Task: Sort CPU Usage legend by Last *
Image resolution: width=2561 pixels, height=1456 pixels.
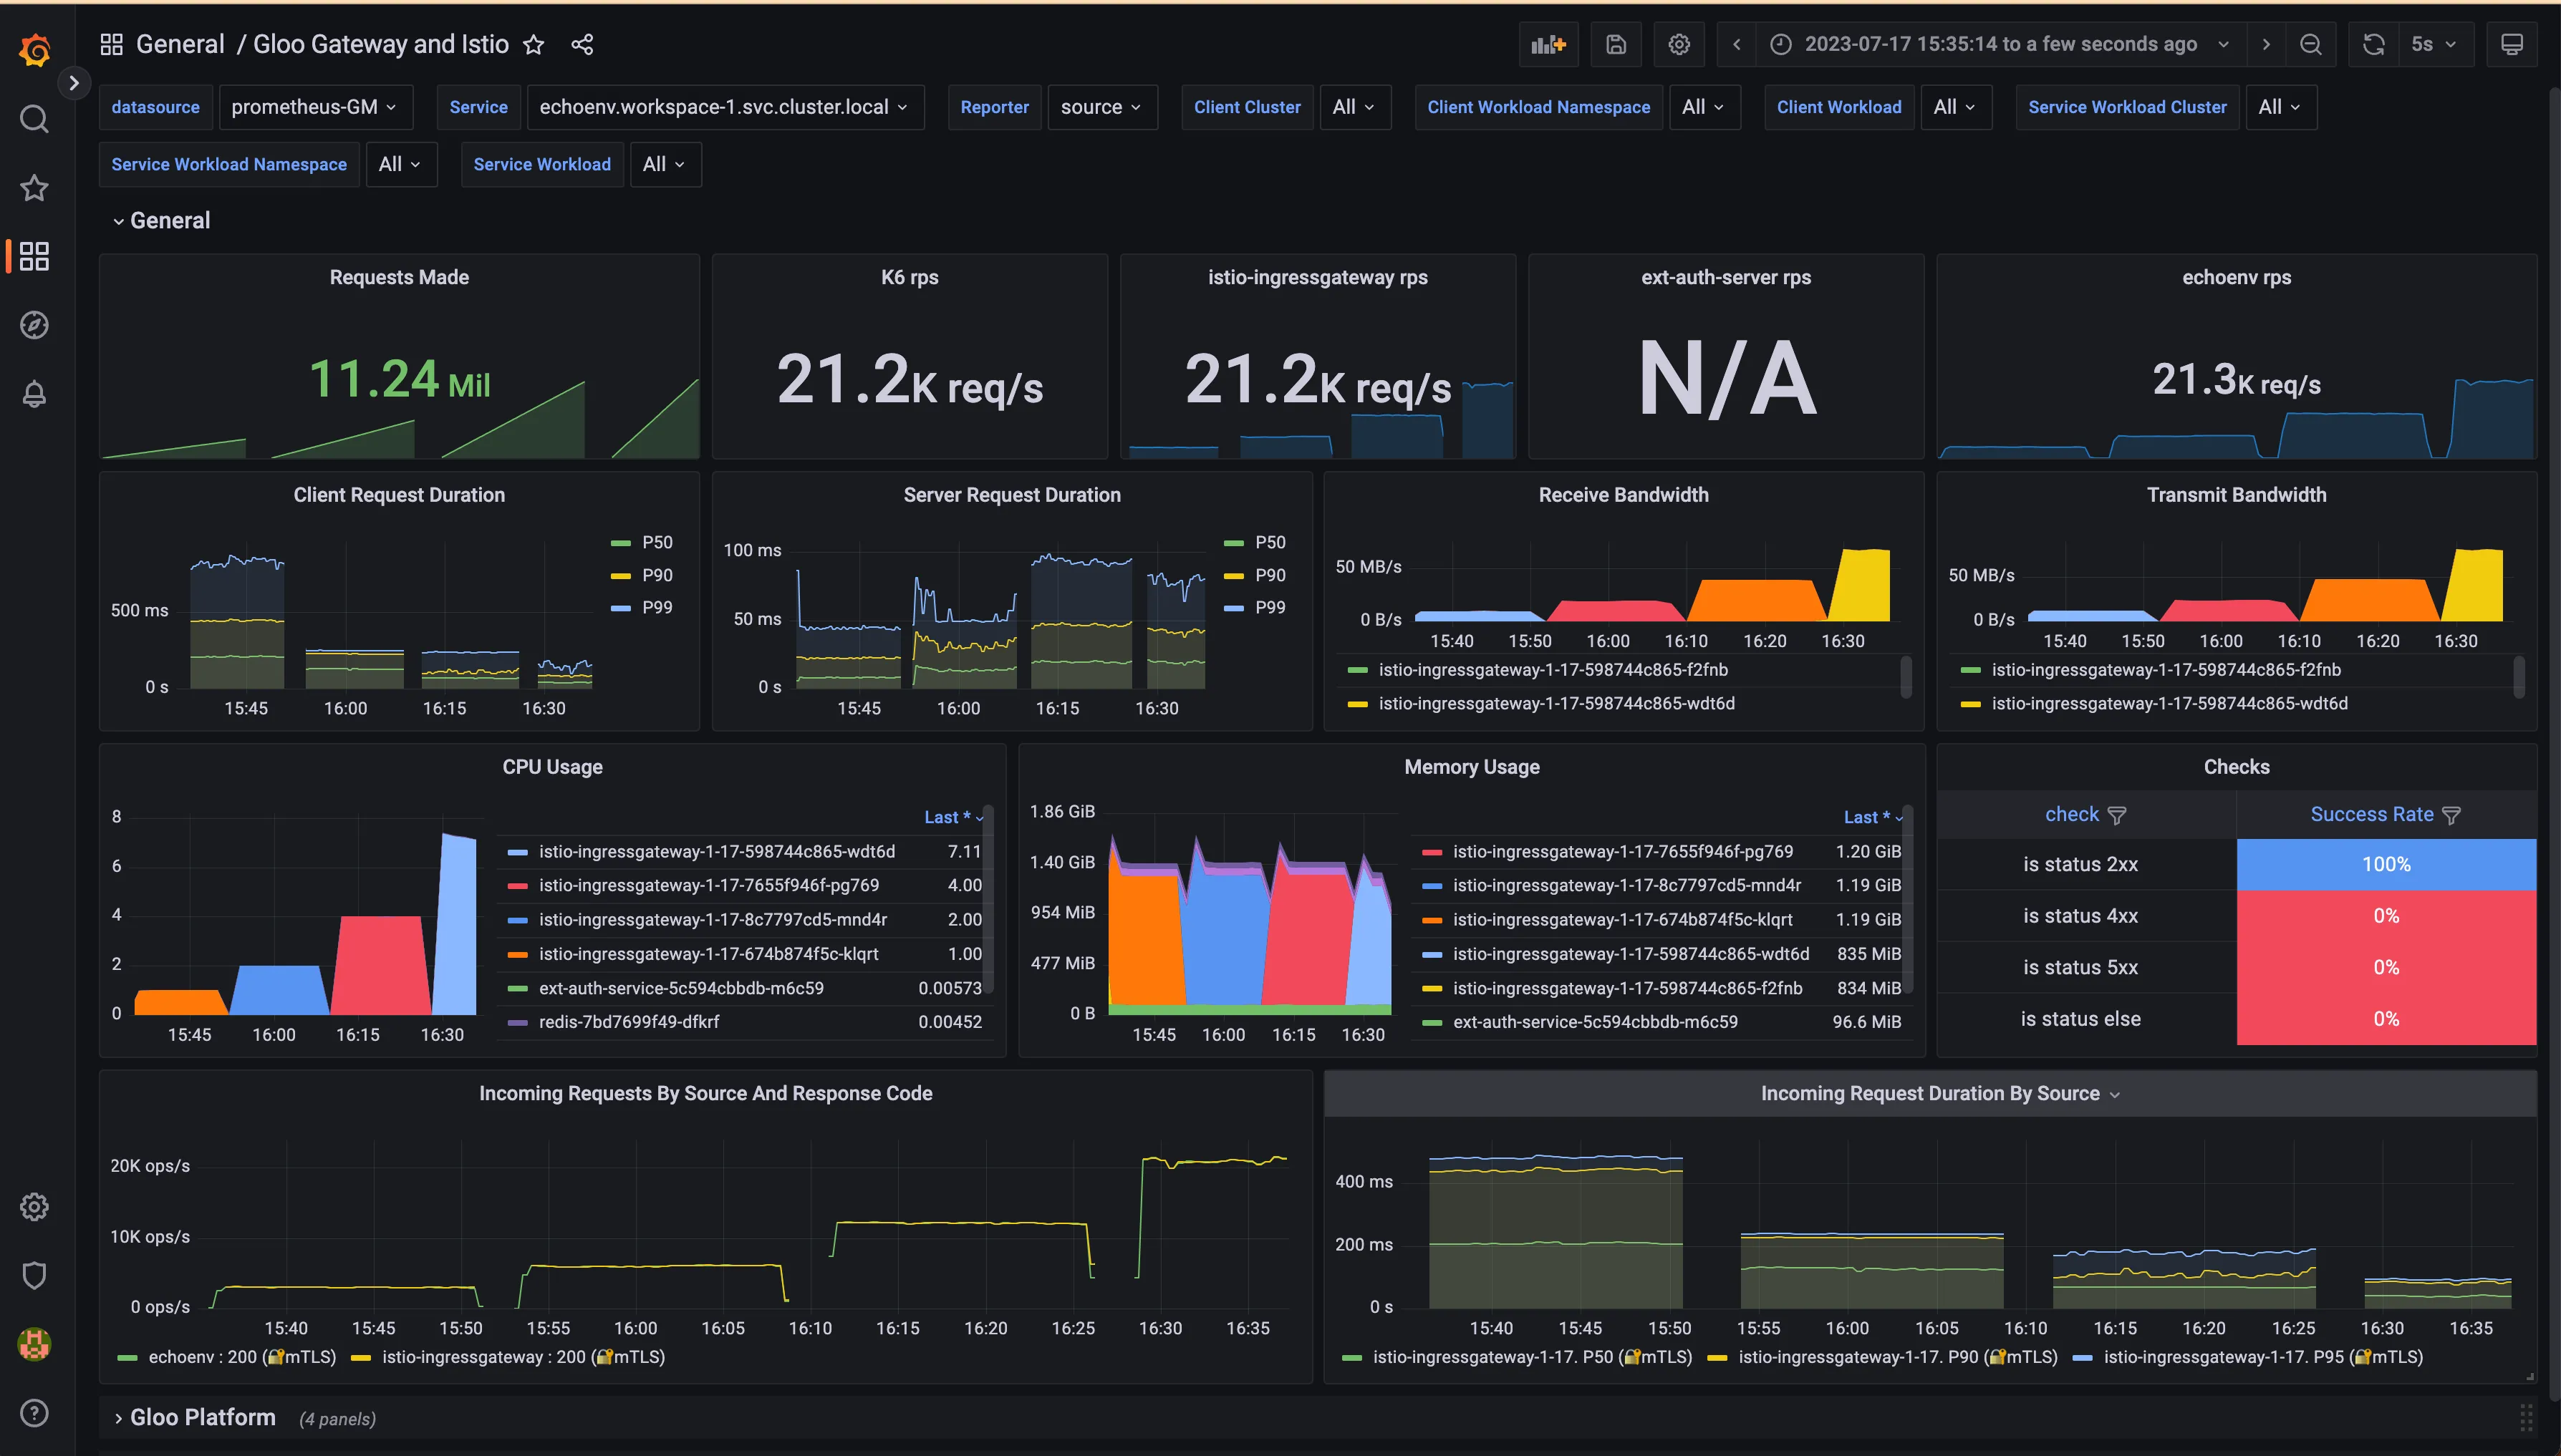Action: [953, 817]
